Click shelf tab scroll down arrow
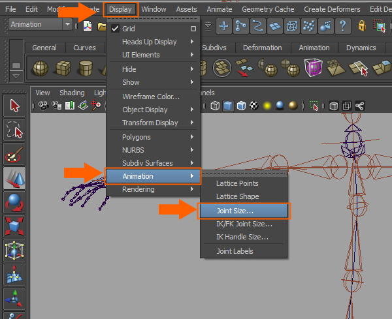 (16, 76)
